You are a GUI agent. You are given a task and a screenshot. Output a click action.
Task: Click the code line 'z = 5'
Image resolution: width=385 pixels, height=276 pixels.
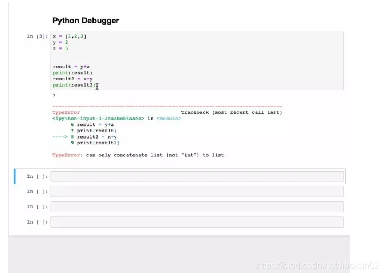[60, 48]
